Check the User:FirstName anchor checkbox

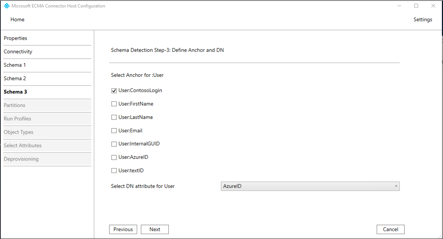[114, 104]
